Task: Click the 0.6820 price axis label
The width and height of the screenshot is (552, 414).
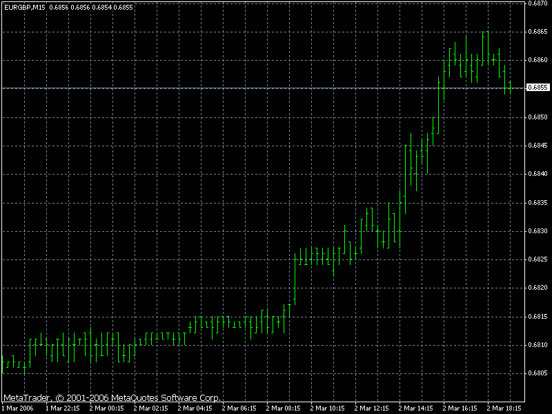Action: tap(538, 288)
